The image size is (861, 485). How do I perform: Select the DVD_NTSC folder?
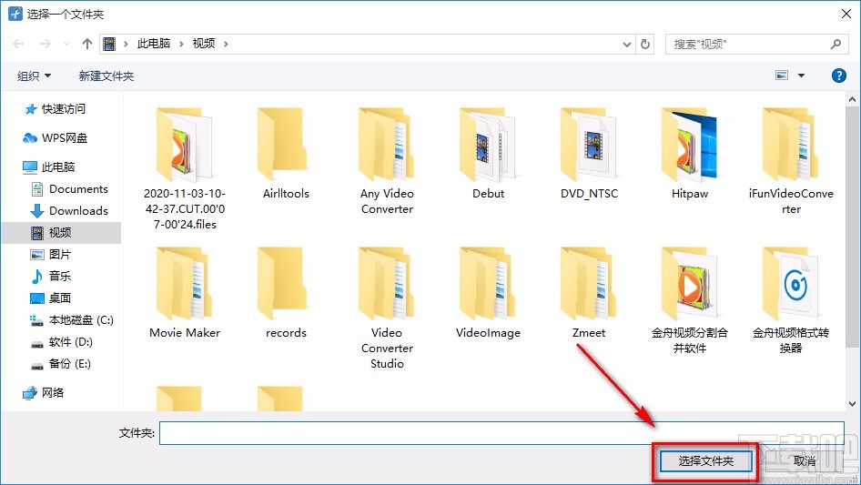click(x=589, y=154)
